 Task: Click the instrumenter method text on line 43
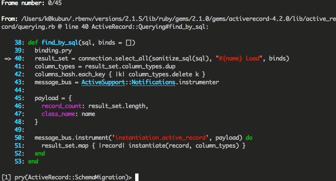coord(199,82)
